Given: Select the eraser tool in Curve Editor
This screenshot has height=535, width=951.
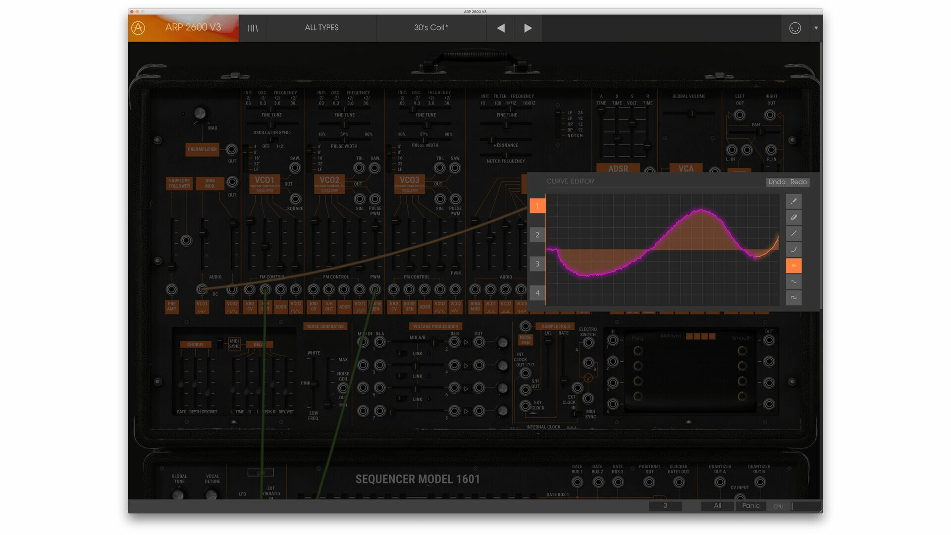Looking at the screenshot, I should 793,217.
